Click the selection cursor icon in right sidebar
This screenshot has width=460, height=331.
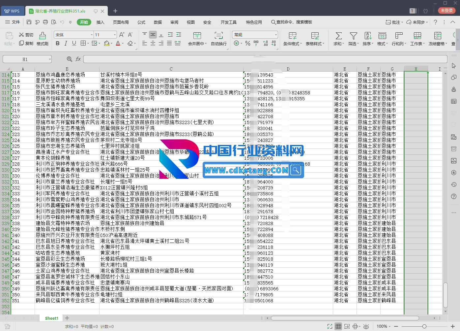tap(454, 66)
